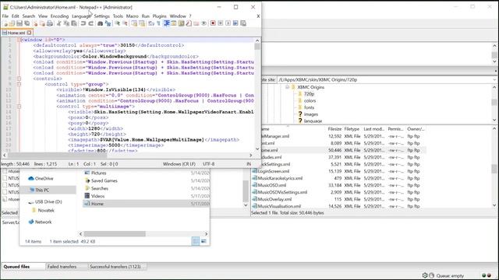Click the Paste toolbar icon
The width and height of the screenshot is (499, 280).
pyautogui.click(x=74, y=23)
